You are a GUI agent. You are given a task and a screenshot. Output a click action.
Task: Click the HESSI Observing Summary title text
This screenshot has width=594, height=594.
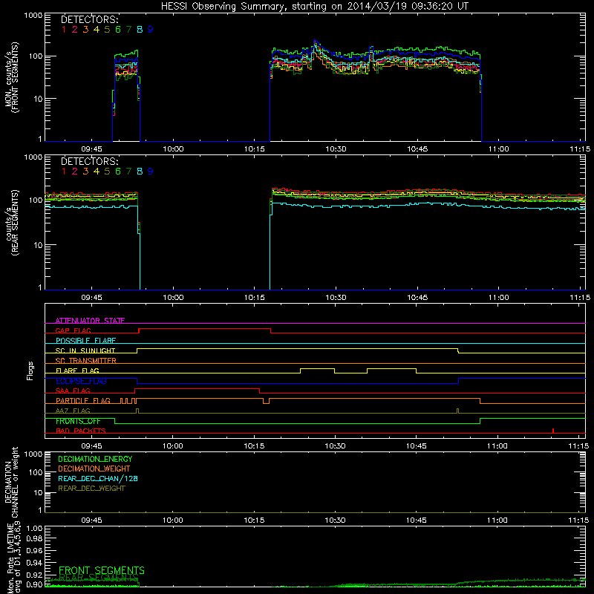click(x=314, y=6)
